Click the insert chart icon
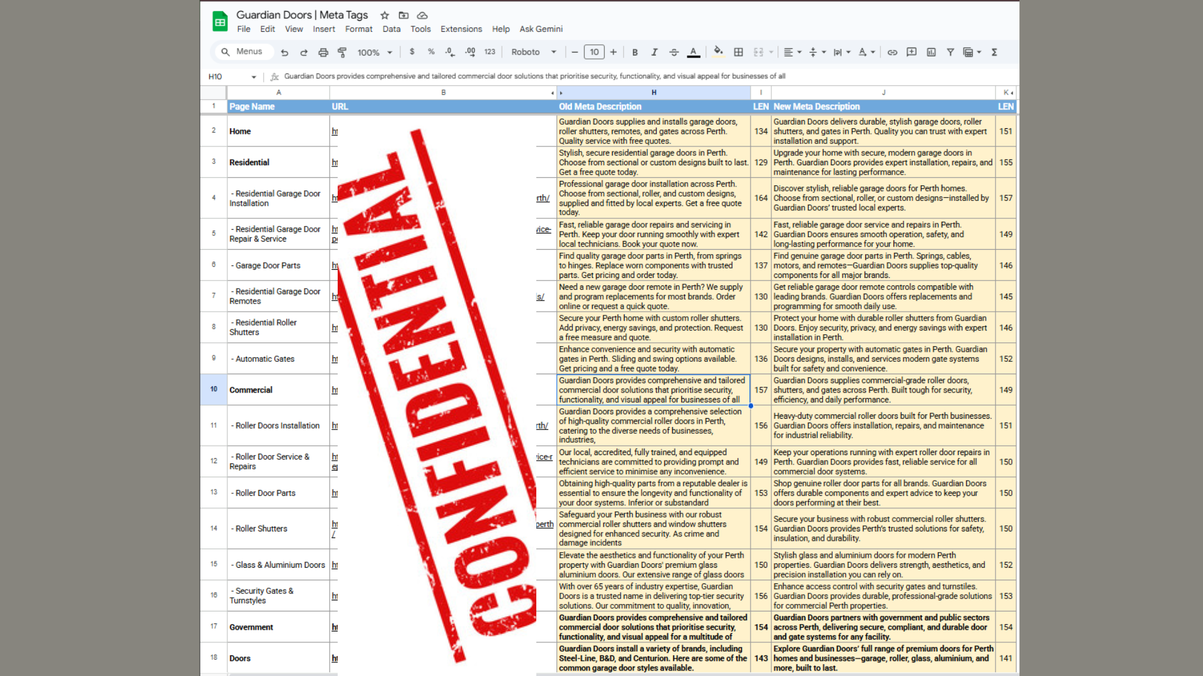 (931, 53)
